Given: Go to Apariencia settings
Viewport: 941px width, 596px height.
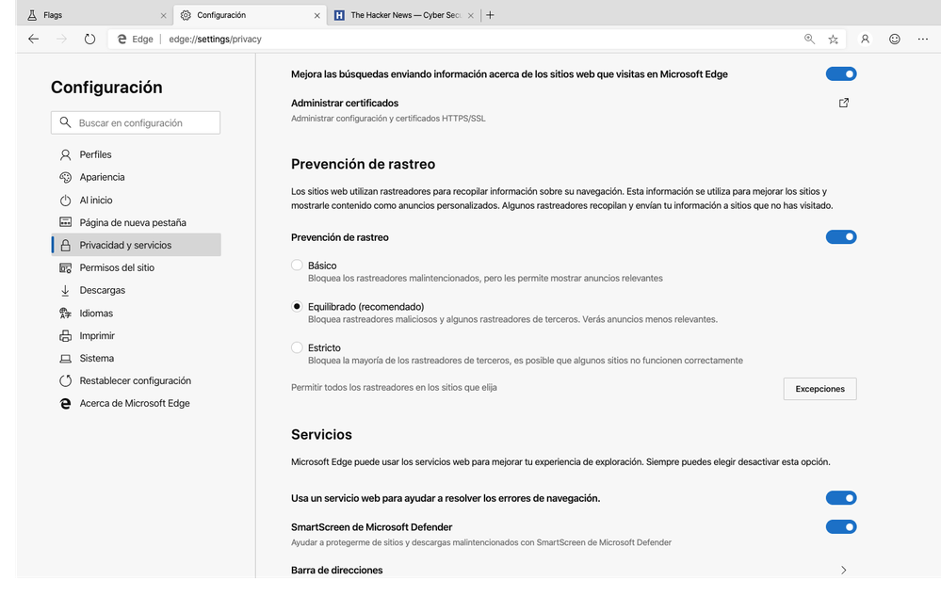Looking at the screenshot, I should [x=137, y=177].
